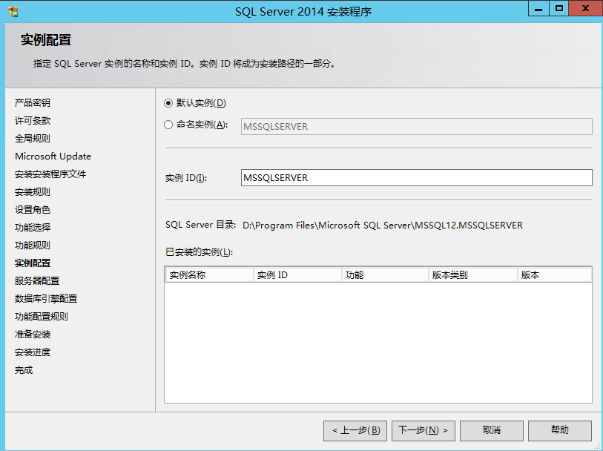Select 产品密钥 step in sidebar
603x451 pixels.
(33, 102)
